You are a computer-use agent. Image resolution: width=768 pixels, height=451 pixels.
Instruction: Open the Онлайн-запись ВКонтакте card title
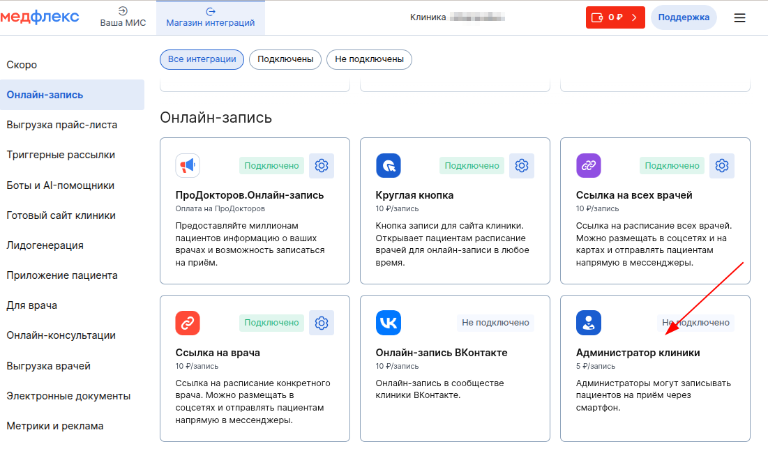click(x=441, y=353)
